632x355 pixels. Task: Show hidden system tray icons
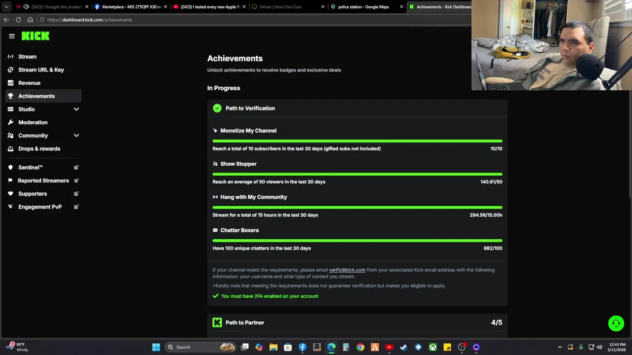click(x=559, y=347)
